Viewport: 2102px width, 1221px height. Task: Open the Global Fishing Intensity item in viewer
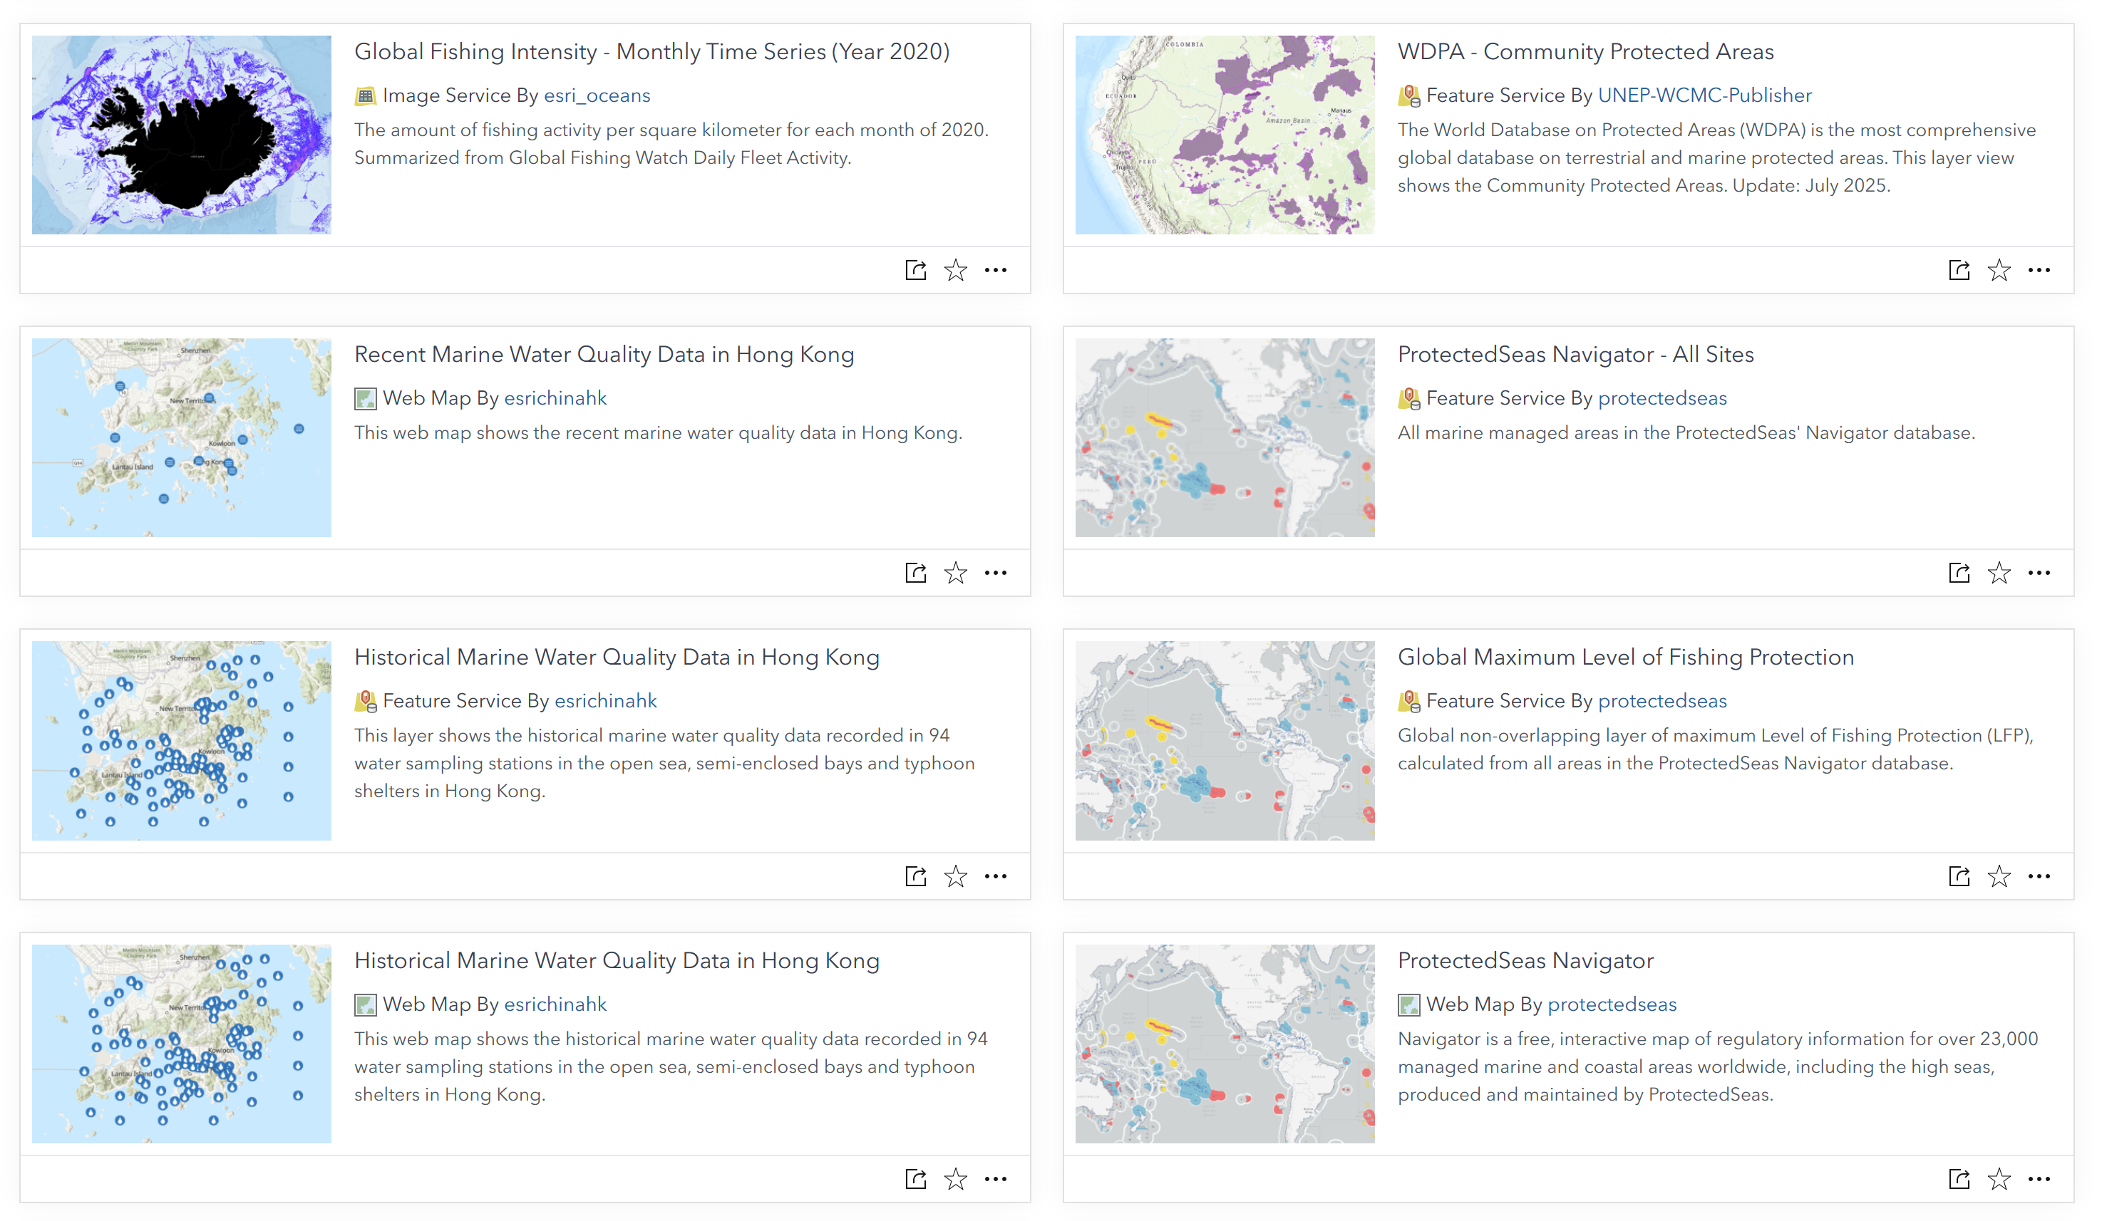(x=915, y=270)
